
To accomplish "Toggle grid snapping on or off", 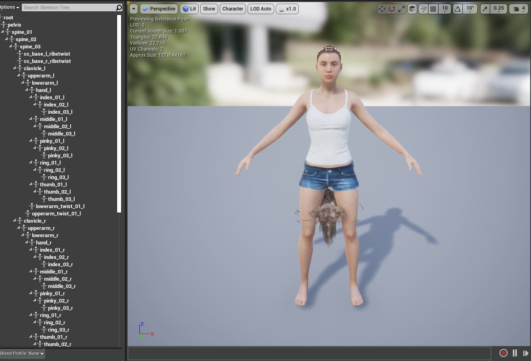I will pyautogui.click(x=433, y=9).
